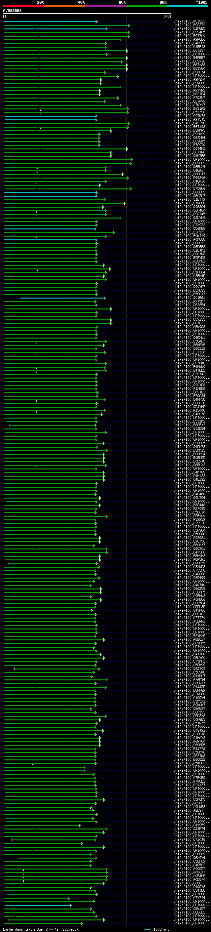Click hit label UniRef100_C5KS80
This screenshot has width=211, height=932.
[x=189, y=530]
